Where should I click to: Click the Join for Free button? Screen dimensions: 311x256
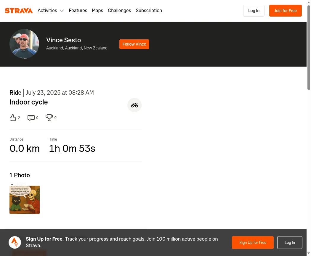pyautogui.click(x=286, y=11)
